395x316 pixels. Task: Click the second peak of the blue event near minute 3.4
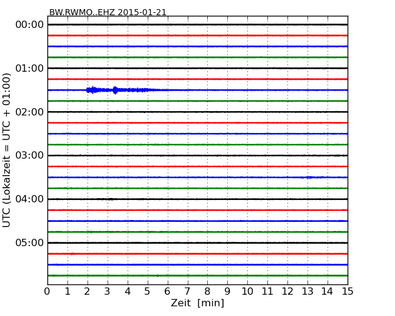pos(115,90)
